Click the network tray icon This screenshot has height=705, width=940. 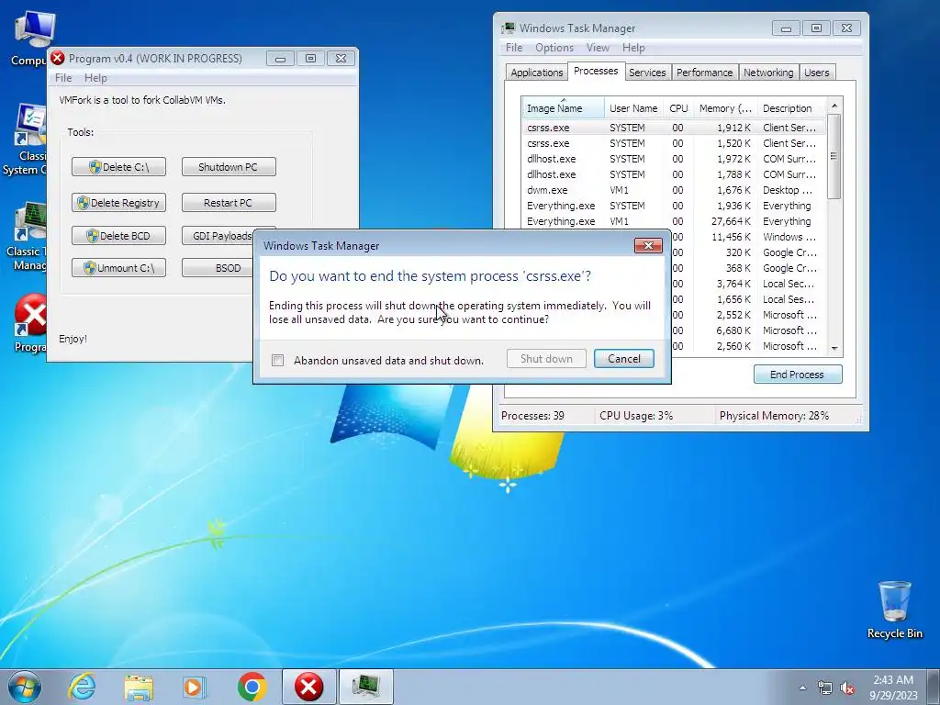(825, 688)
